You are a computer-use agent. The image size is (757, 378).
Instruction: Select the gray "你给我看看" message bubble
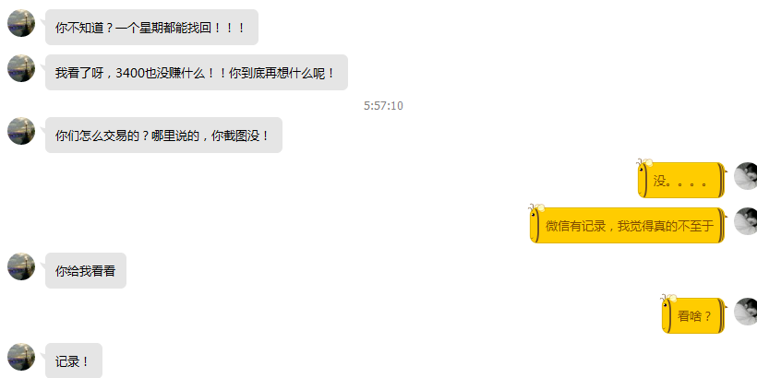[x=86, y=270]
